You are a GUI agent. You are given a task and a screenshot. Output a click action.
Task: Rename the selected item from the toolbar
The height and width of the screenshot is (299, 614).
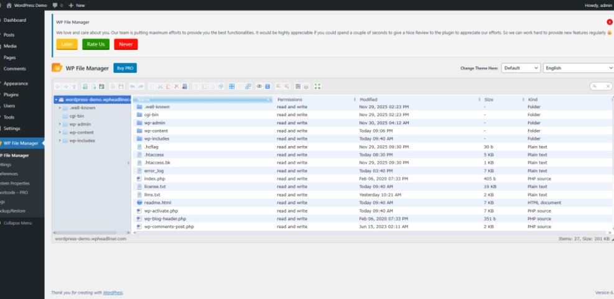coord(204,86)
